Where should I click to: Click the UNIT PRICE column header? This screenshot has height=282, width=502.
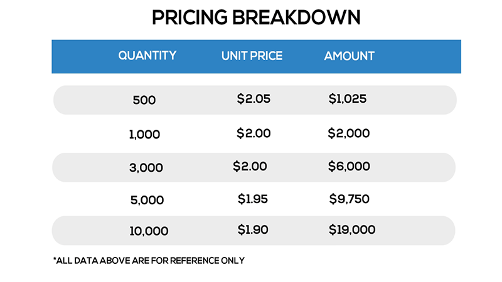[252, 56]
